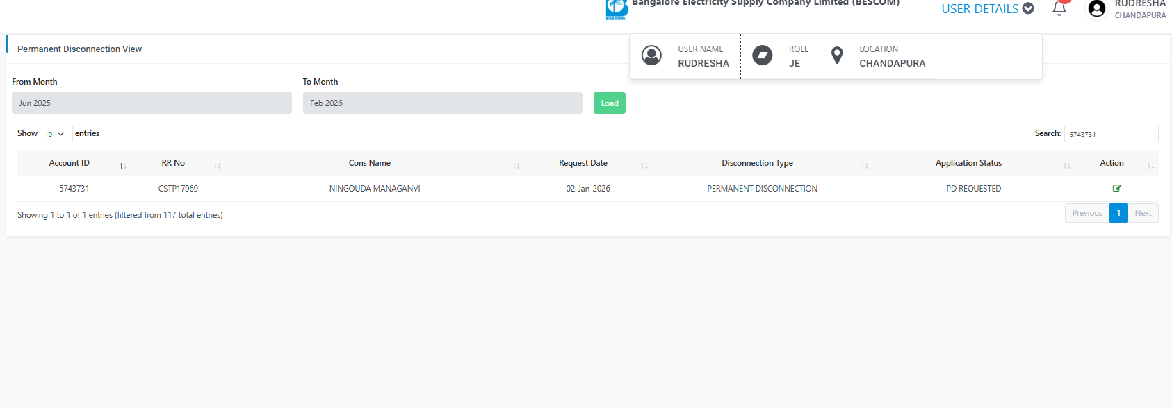Screen dimensions: 1172x408
Task: Sort by Cons Name column arrows
Action: [x=516, y=165]
